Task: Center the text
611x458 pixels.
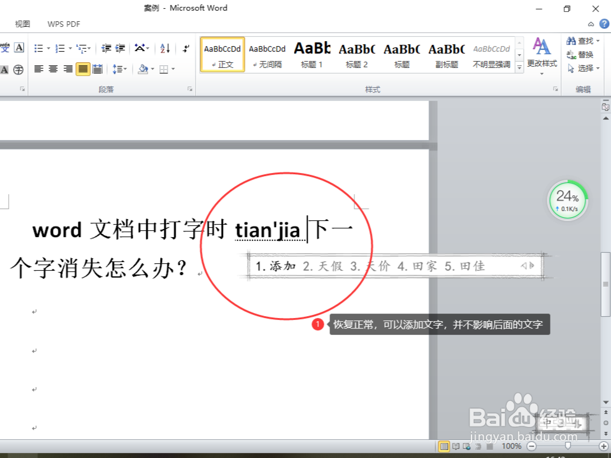Action: coord(53,69)
